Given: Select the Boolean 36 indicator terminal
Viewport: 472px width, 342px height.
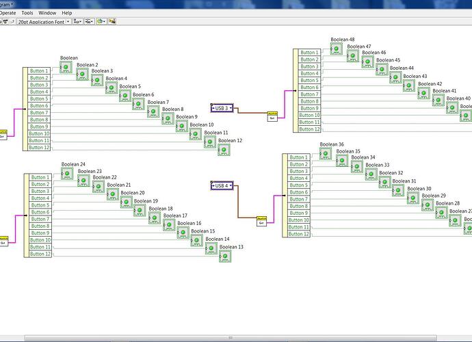Looking at the screenshot, I should 326,153.
